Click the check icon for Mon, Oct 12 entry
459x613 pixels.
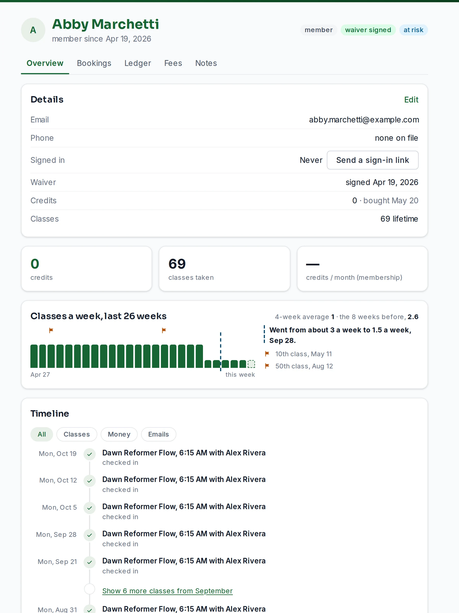[90, 481]
